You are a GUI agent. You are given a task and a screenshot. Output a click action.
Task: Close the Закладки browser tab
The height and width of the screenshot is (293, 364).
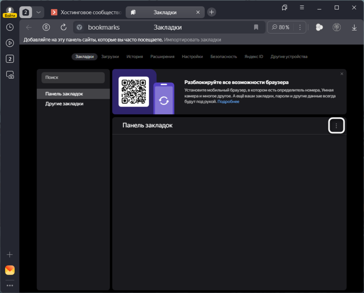tap(198, 12)
